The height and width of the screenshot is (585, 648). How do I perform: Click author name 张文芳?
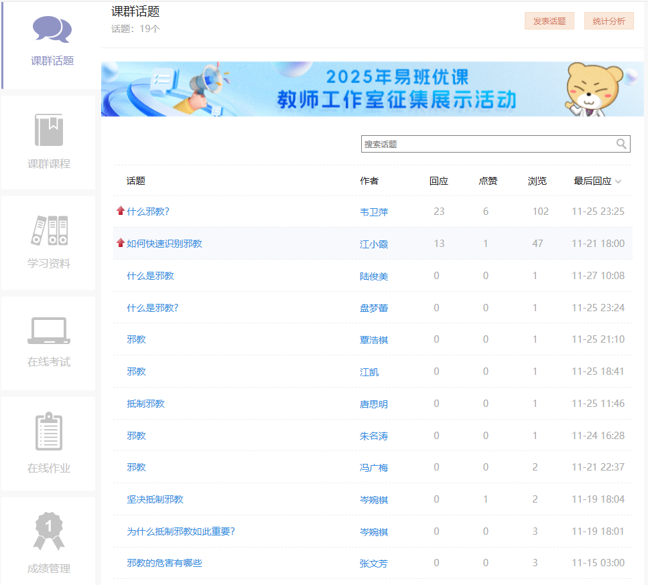point(374,564)
